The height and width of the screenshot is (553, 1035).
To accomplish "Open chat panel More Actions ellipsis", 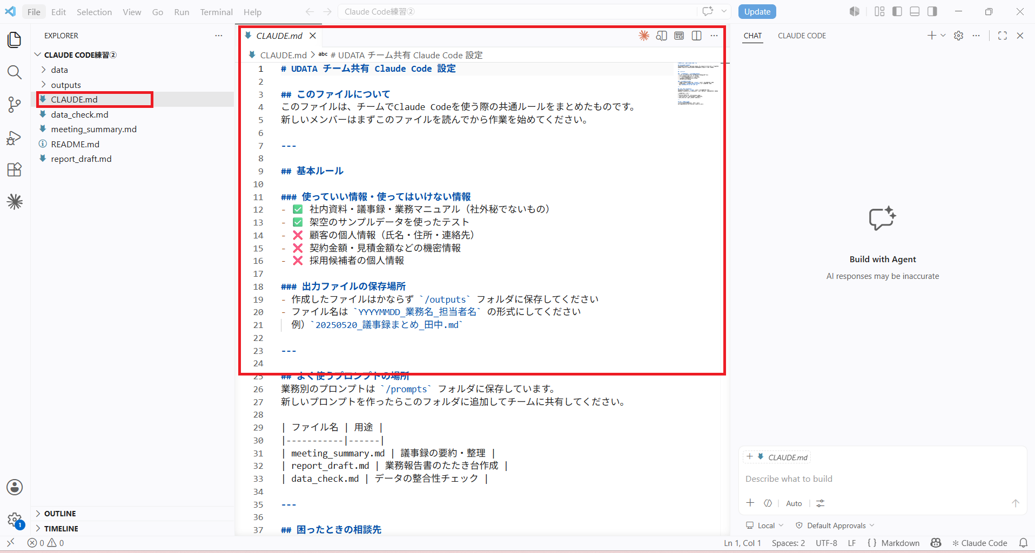I will point(976,36).
